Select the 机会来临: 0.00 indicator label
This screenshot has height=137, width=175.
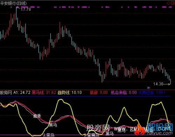click(x=124, y=92)
